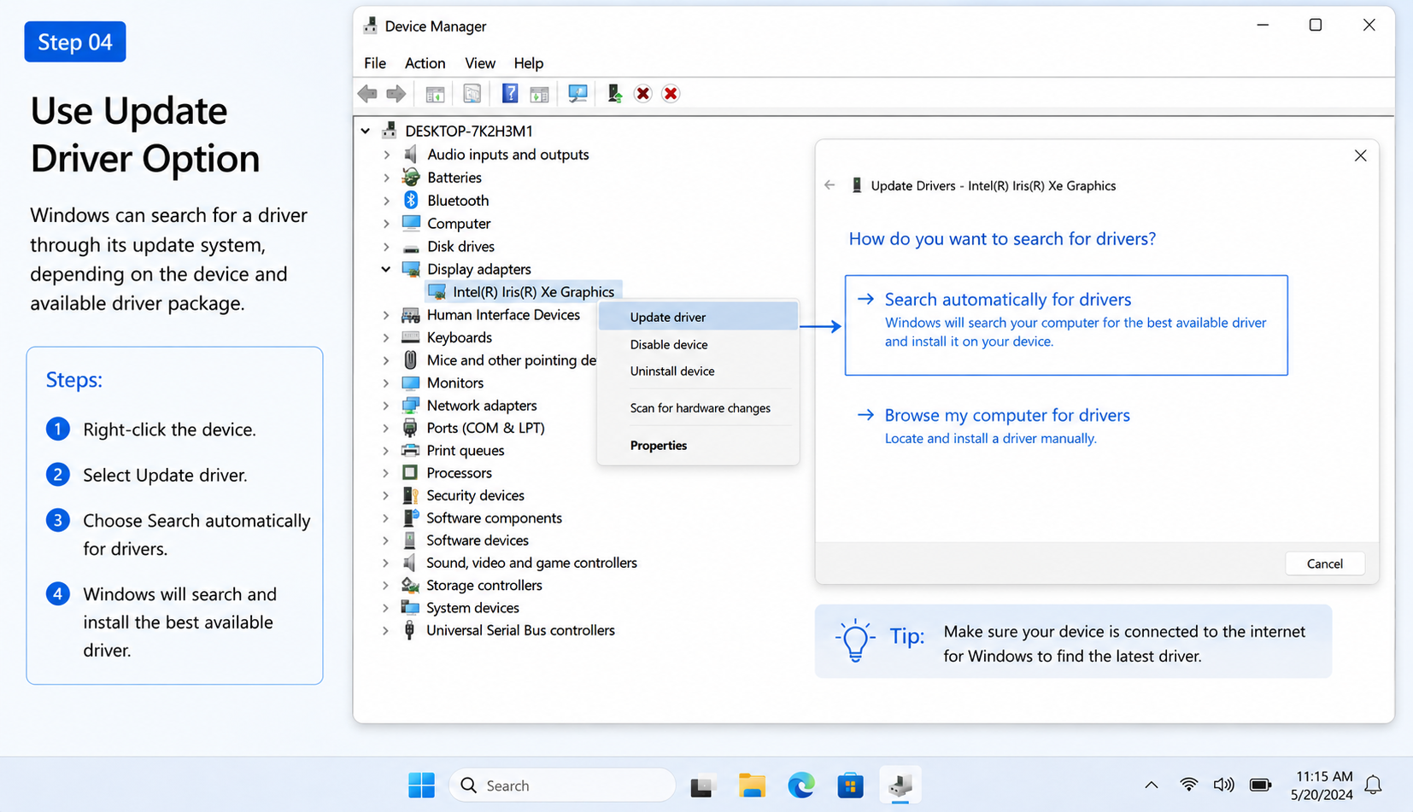Image resolution: width=1413 pixels, height=812 pixels.
Task: Toggle the show/hide action pane toolbar icon
Action: [x=539, y=94]
